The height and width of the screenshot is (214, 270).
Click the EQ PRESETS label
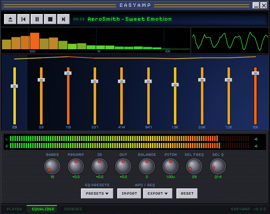point(97,185)
